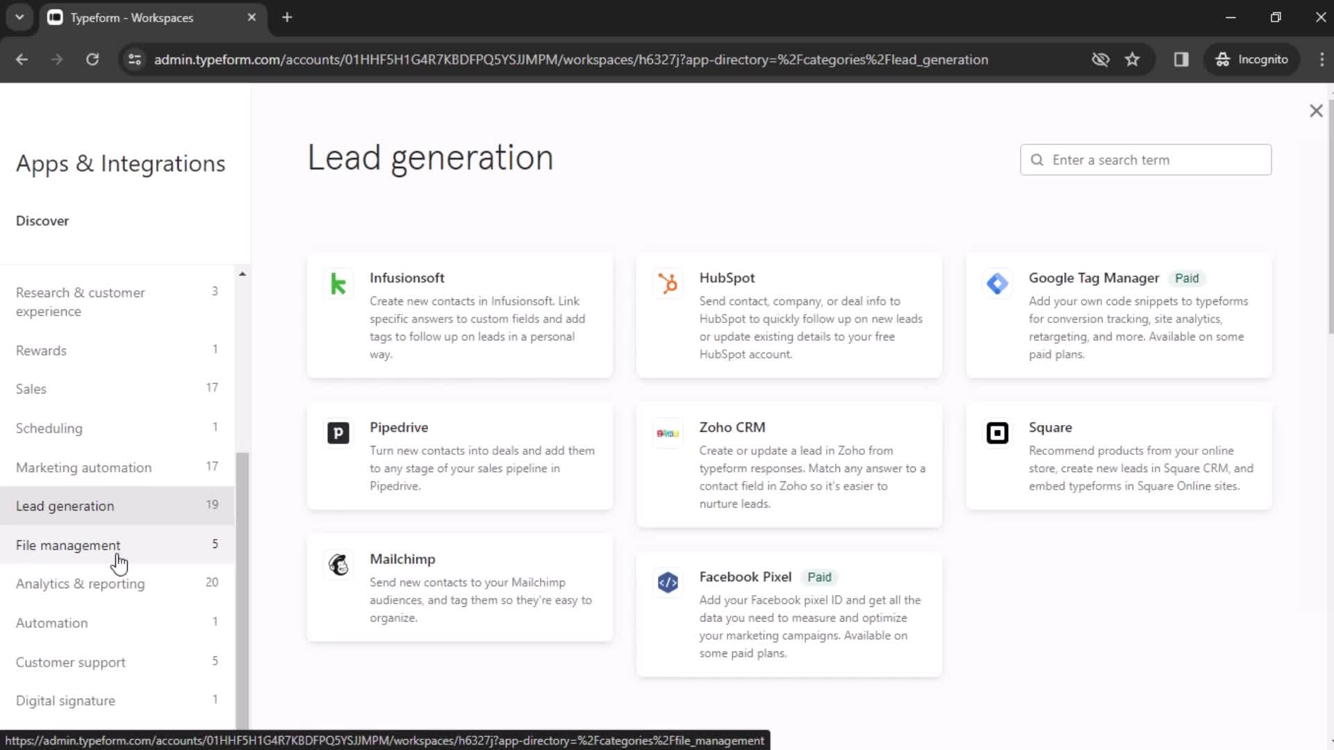Open the Infusionsoft integration icon

[x=338, y=283]
